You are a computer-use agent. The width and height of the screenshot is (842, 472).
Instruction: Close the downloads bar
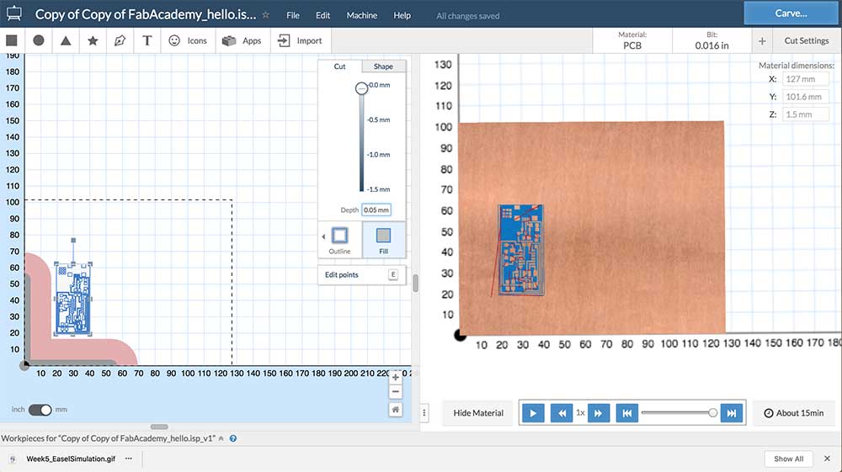click(x=827, y=459)
